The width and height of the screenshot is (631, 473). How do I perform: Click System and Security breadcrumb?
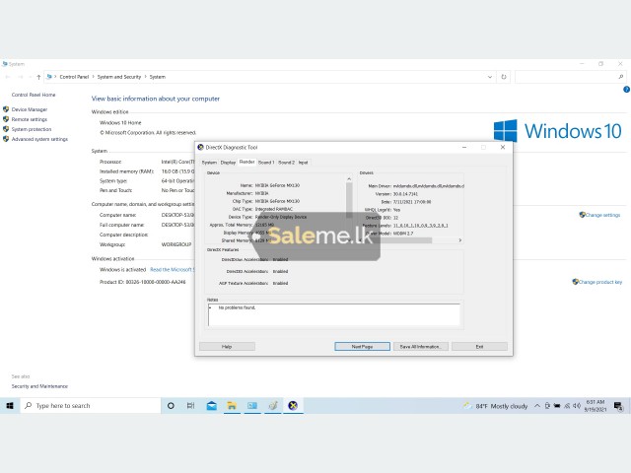click(119, 77)
